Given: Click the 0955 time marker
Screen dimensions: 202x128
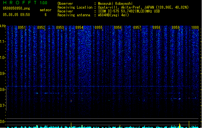Looking at the screenshot, I should point(99,28).
